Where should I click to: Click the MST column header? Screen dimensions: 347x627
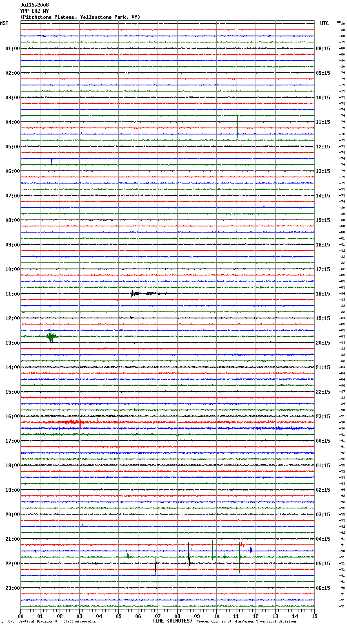point(4,23)
